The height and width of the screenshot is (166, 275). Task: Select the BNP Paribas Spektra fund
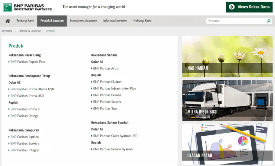pos(25,144)
